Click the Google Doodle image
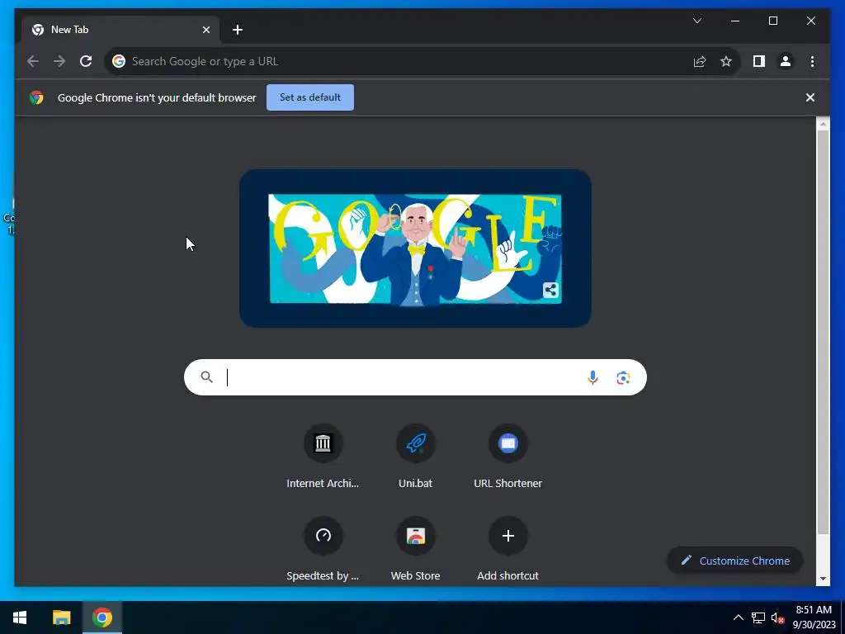Screen dimensions: 845x634 pyautogui.click(x=416, y=248)
